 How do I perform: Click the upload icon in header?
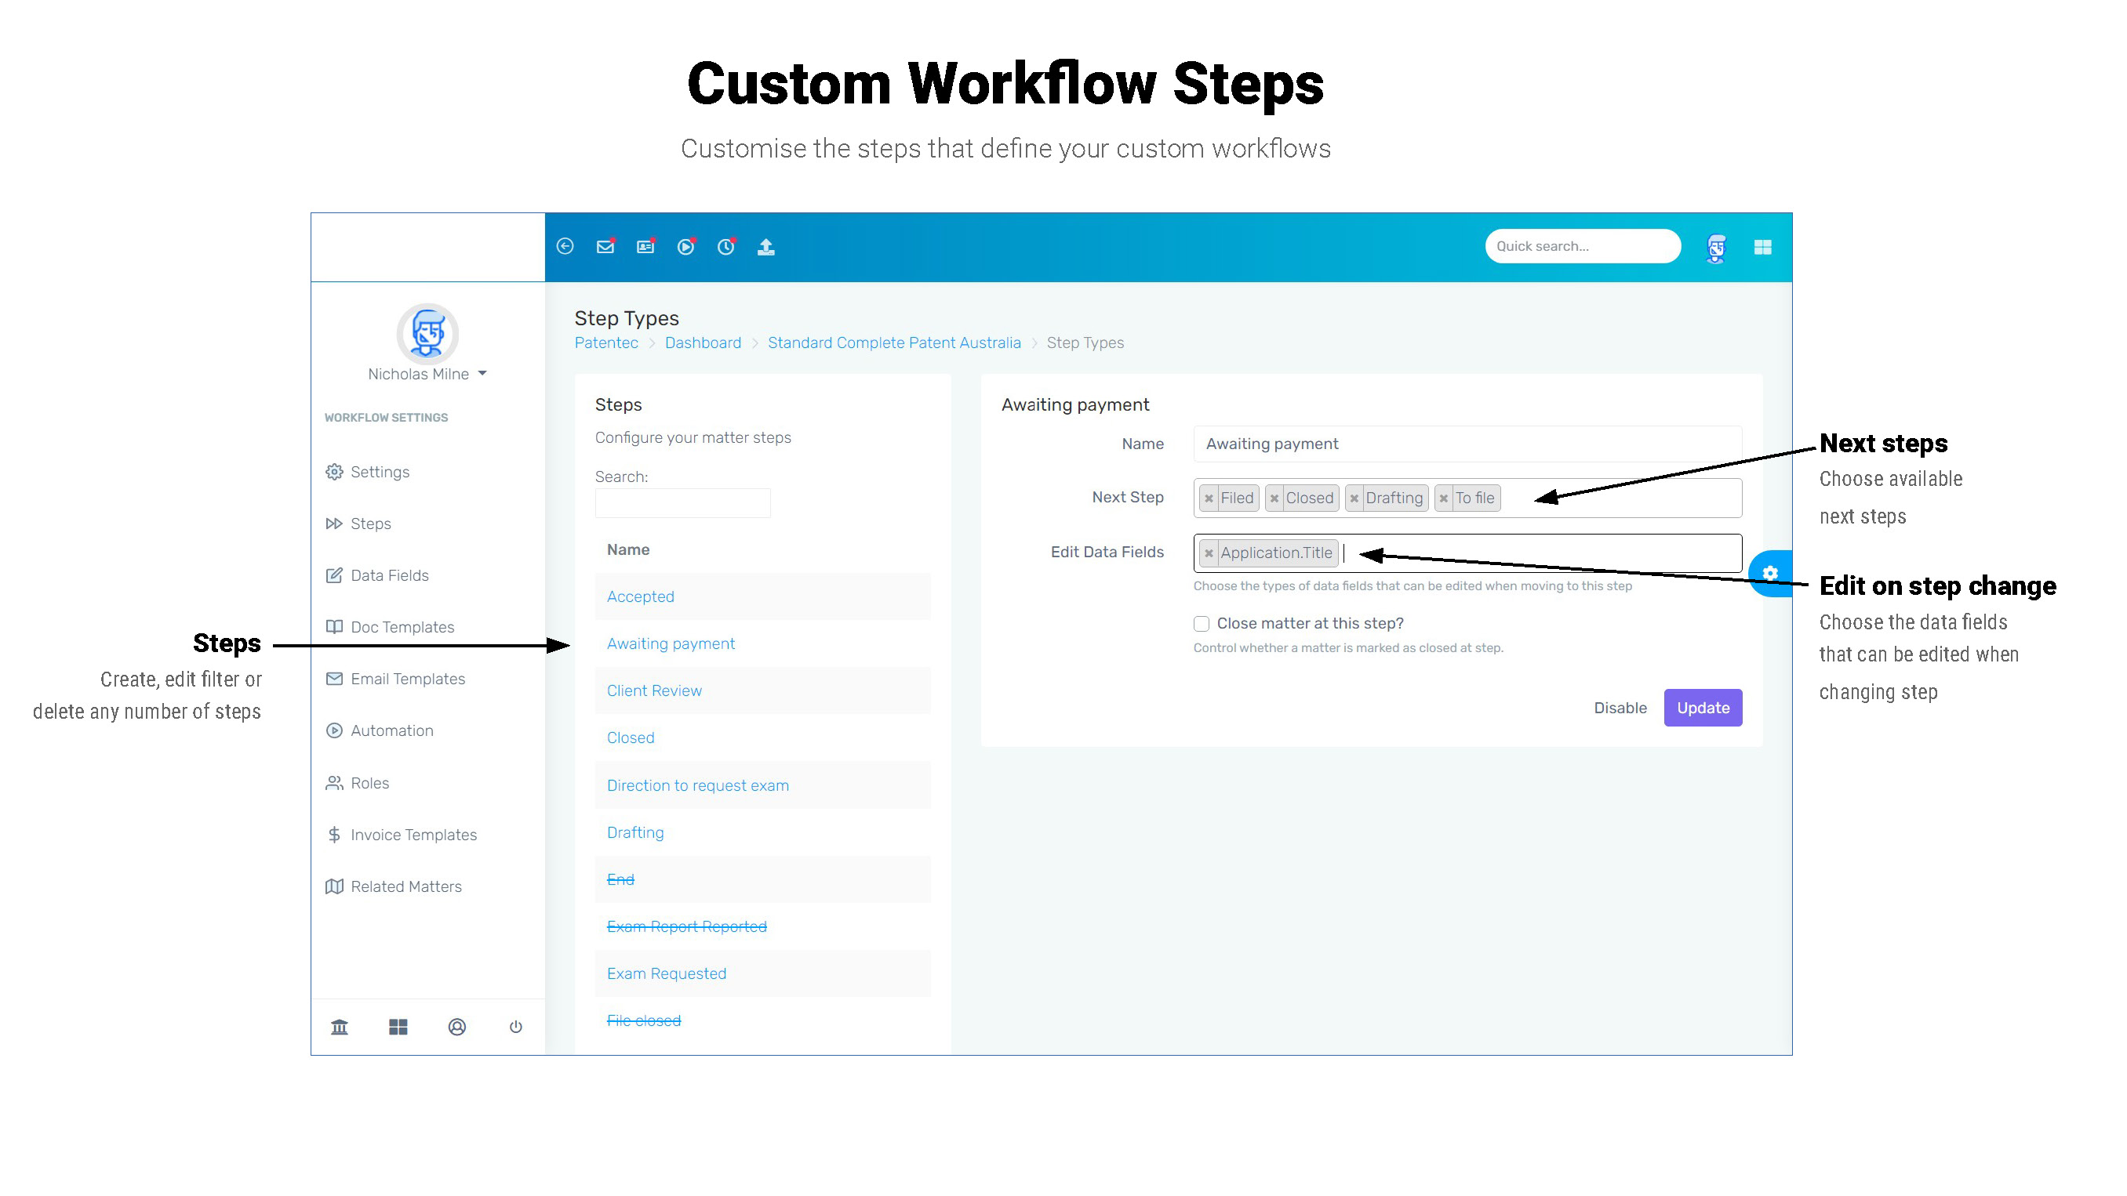coord(766,246)
